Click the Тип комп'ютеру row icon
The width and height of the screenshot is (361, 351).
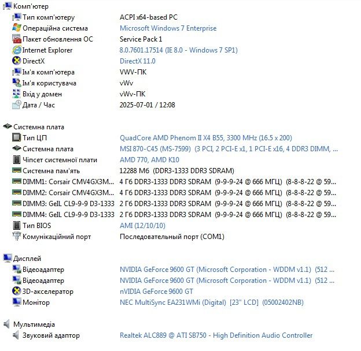click(x=17, y=17)
